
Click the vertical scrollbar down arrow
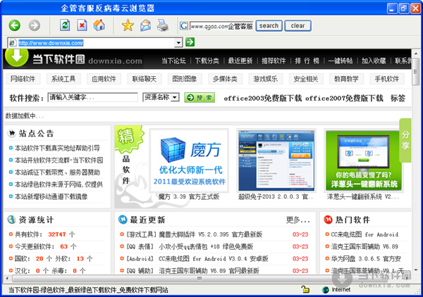[415, 270]
